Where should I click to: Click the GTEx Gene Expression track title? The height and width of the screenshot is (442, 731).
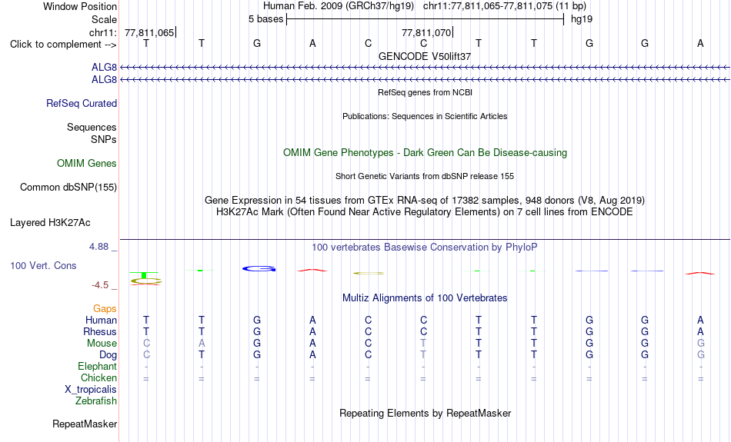click(425, 201)
